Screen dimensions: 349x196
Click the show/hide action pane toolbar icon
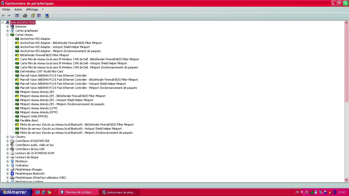(39, 16)
